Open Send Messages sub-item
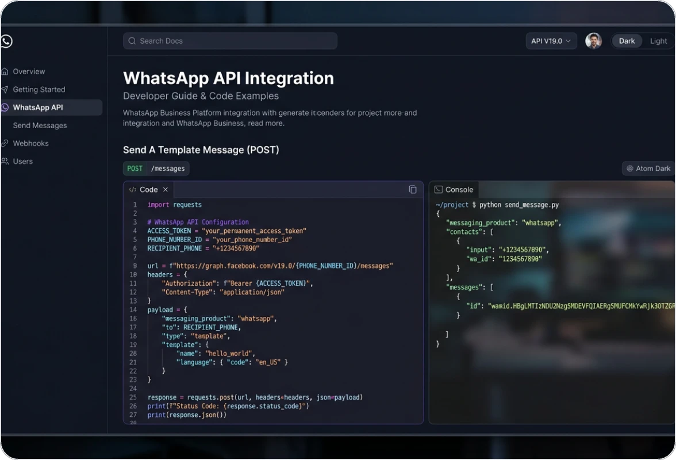This screenshot has height=460, width=676. (x=40, y=125)
